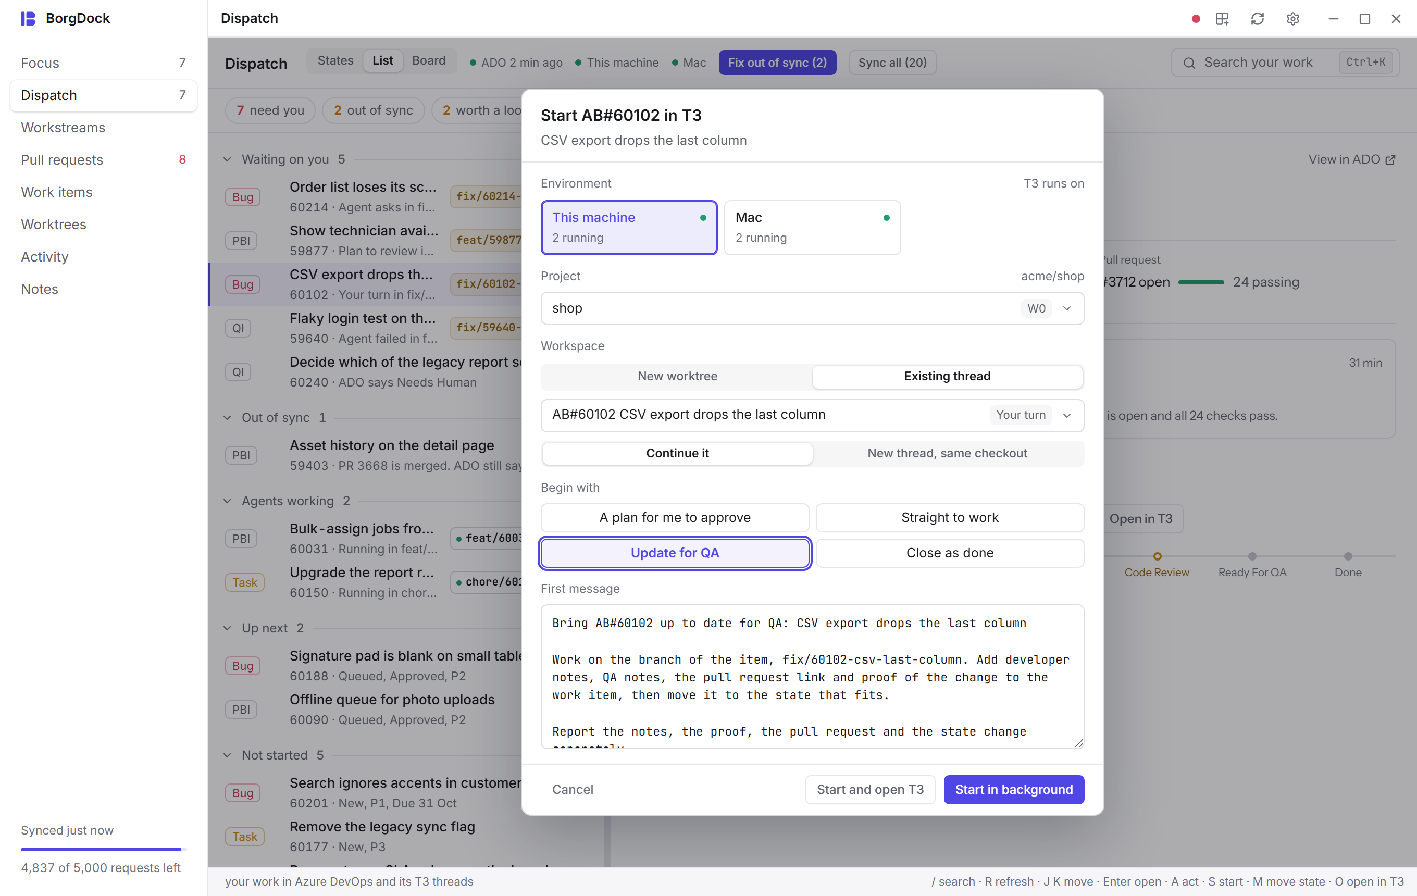The image size is (1417, 896).
Task: Click the external link icon beside View in ADO
Action: point(1390,160)
